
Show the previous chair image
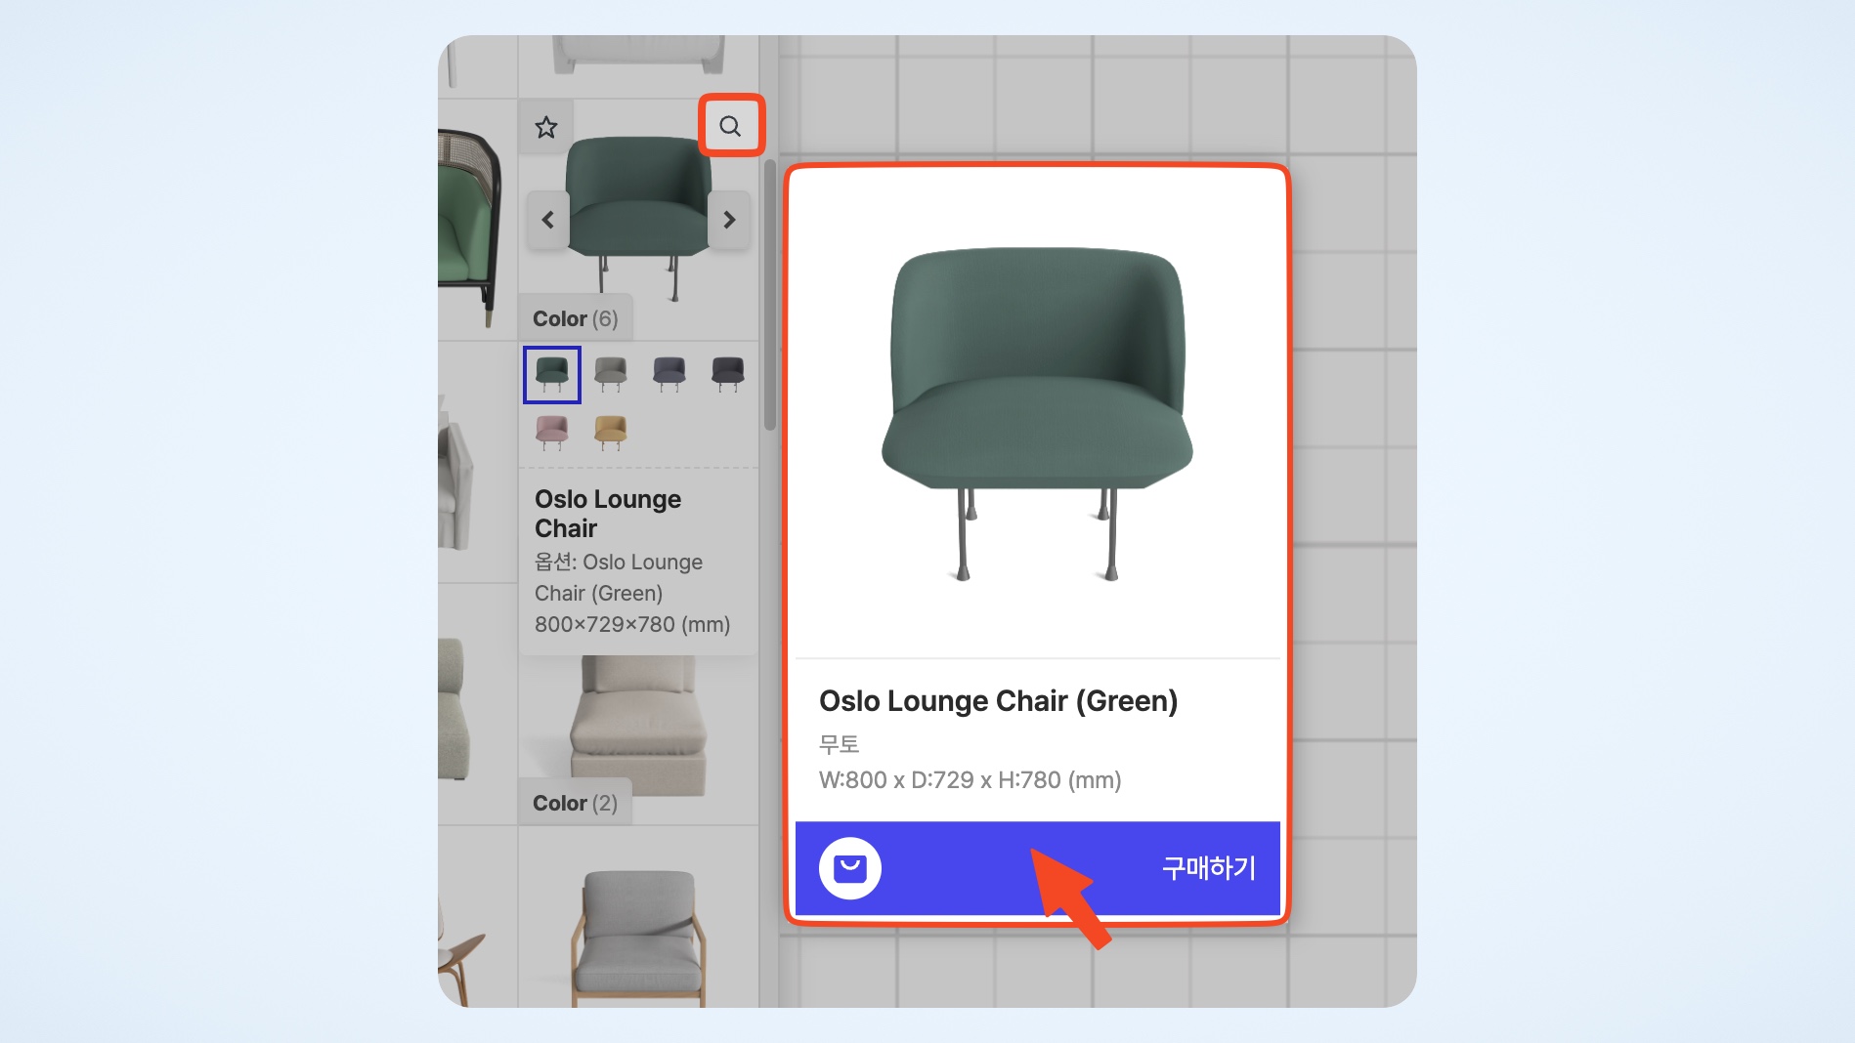click(x=548, y=220)
